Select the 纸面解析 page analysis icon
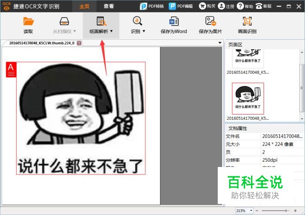The image size is (305, 215). pyautogui.click(x=101, y=21)
